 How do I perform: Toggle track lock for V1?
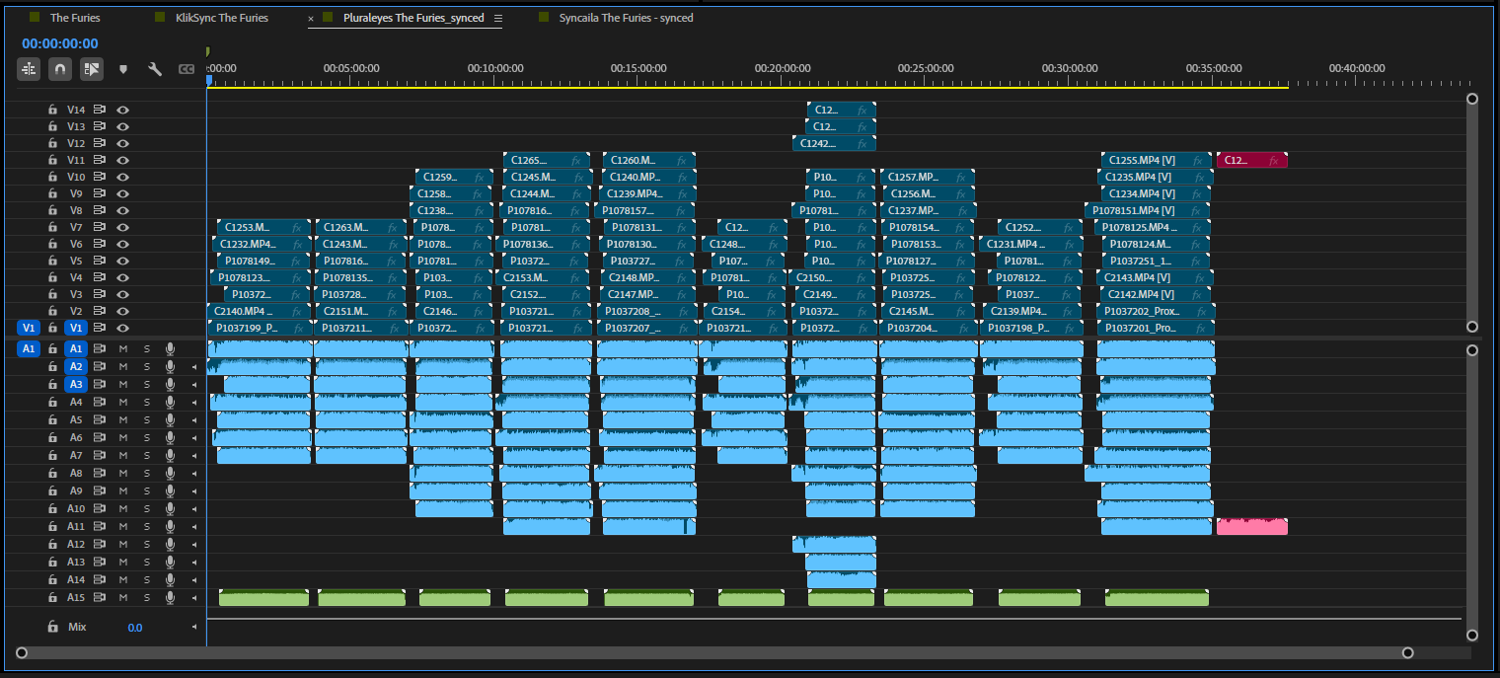[x=53, y=328]
